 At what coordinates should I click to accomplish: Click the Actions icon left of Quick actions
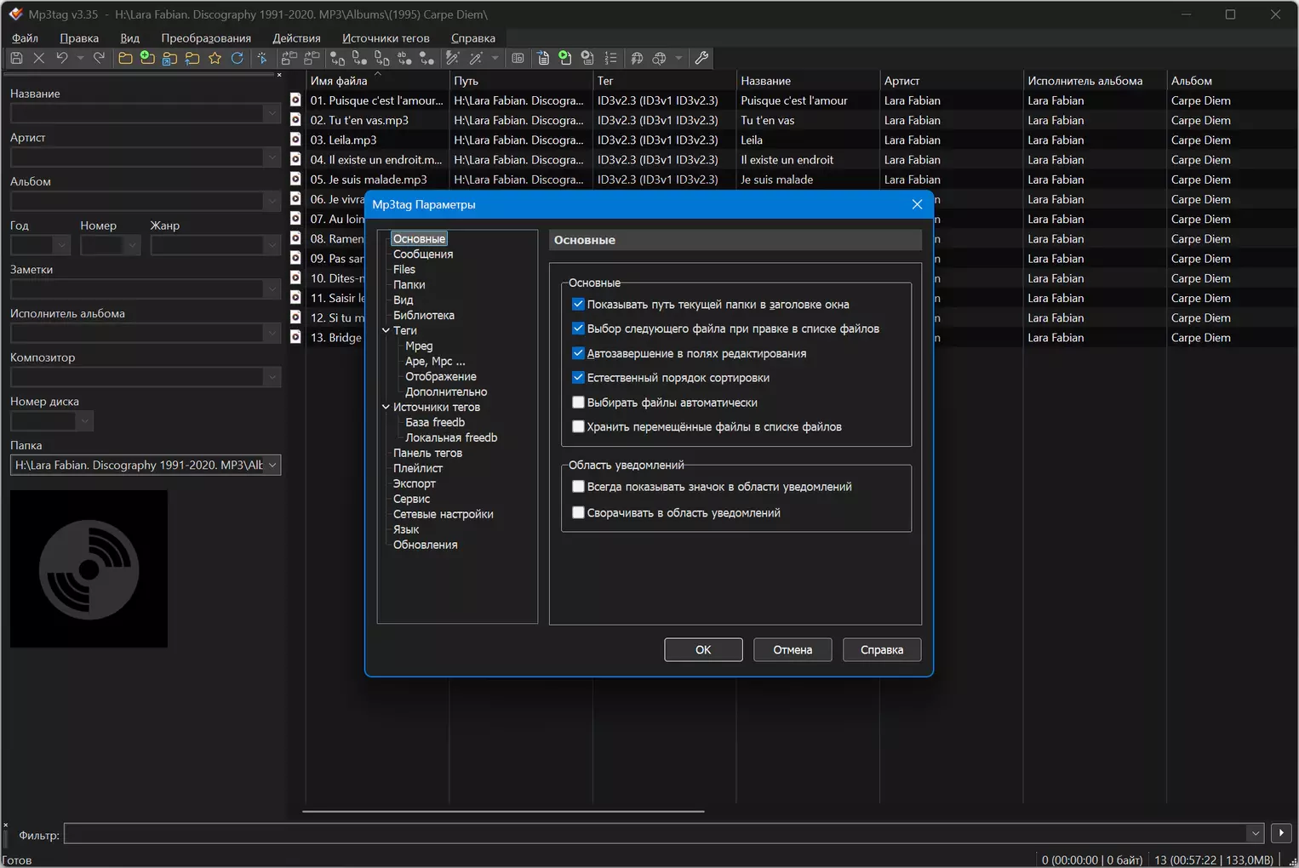pyautogui.click(x=453, y=58)
